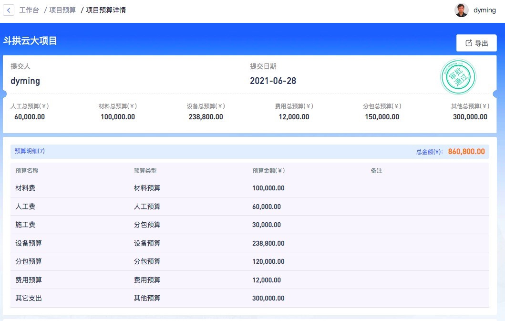
Task: Click the 导出 export button
Action: (476, 43)
